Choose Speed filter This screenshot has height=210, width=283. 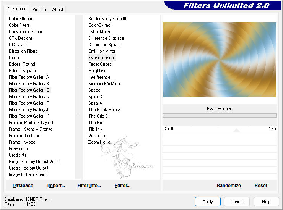coord(94,90)
